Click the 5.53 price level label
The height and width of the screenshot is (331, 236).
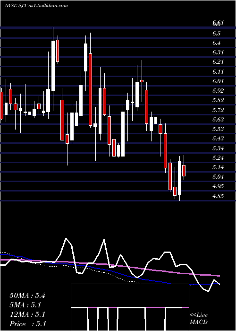(218, 129)
